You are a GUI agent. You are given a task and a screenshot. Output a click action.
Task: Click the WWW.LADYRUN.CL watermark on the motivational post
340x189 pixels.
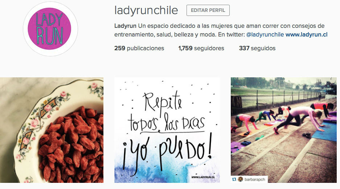[203, 177]
